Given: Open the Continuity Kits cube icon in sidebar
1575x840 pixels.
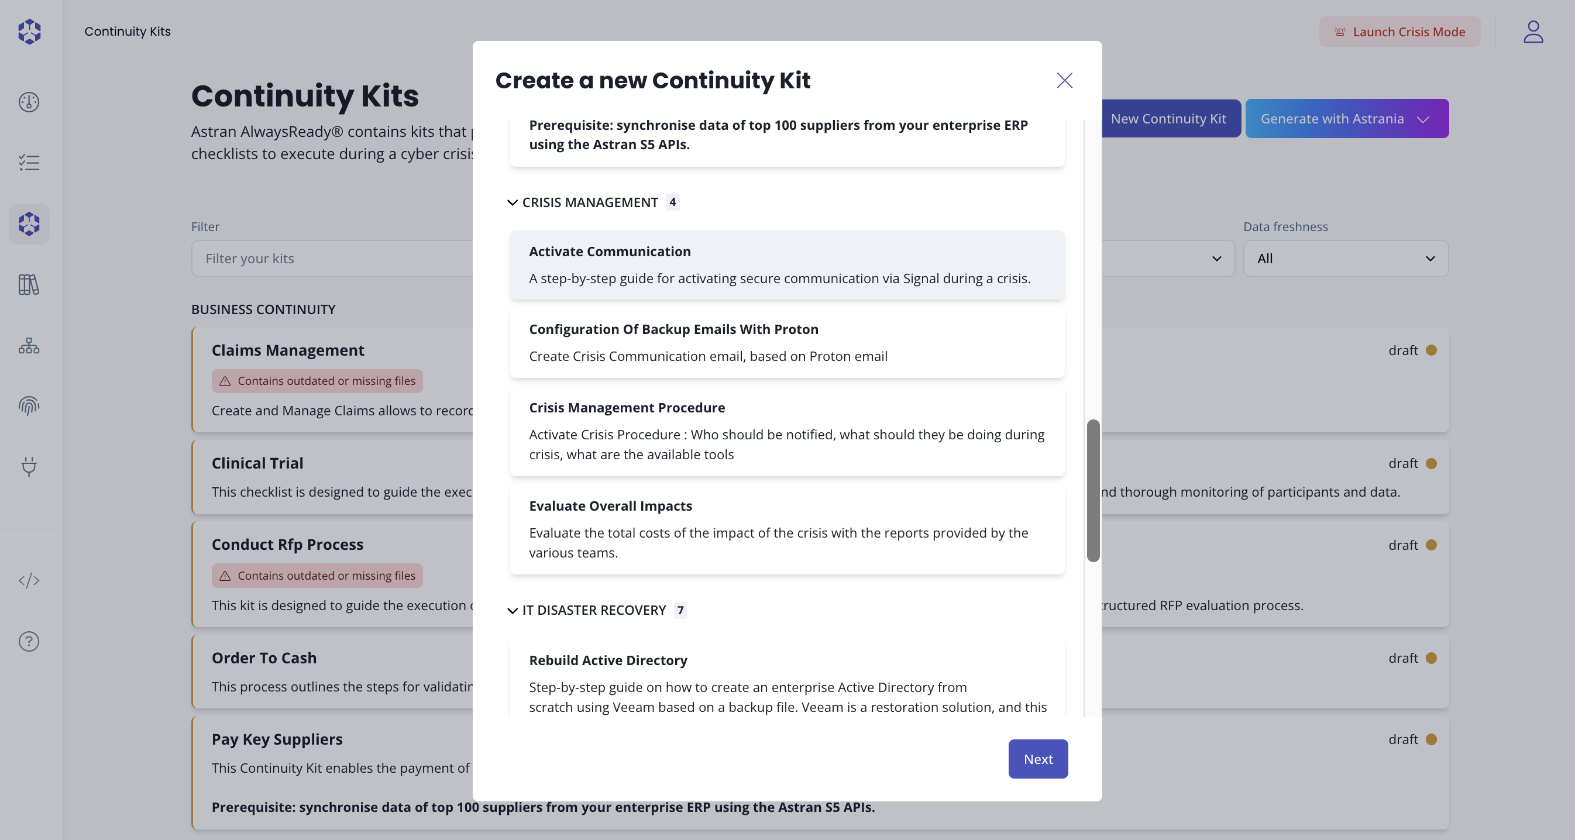Looking at the screenshot, I should pos(29,224).
